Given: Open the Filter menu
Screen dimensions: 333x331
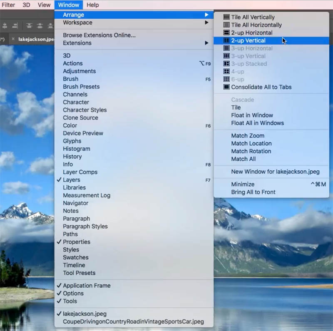Looking at the screenshot, I should pos(8,5).
